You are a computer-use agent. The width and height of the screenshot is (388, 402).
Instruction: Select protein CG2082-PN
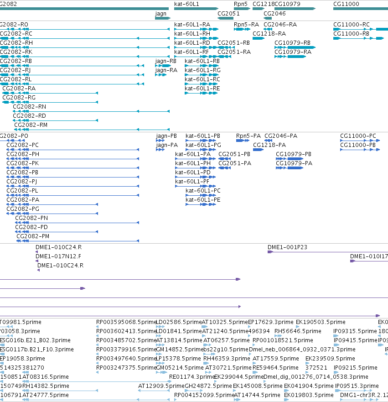[x=31, y=218]
